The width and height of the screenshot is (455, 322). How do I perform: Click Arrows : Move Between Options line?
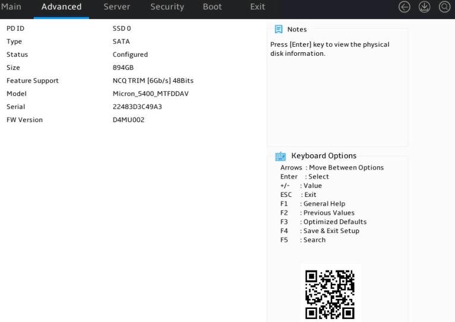point(332,167)
